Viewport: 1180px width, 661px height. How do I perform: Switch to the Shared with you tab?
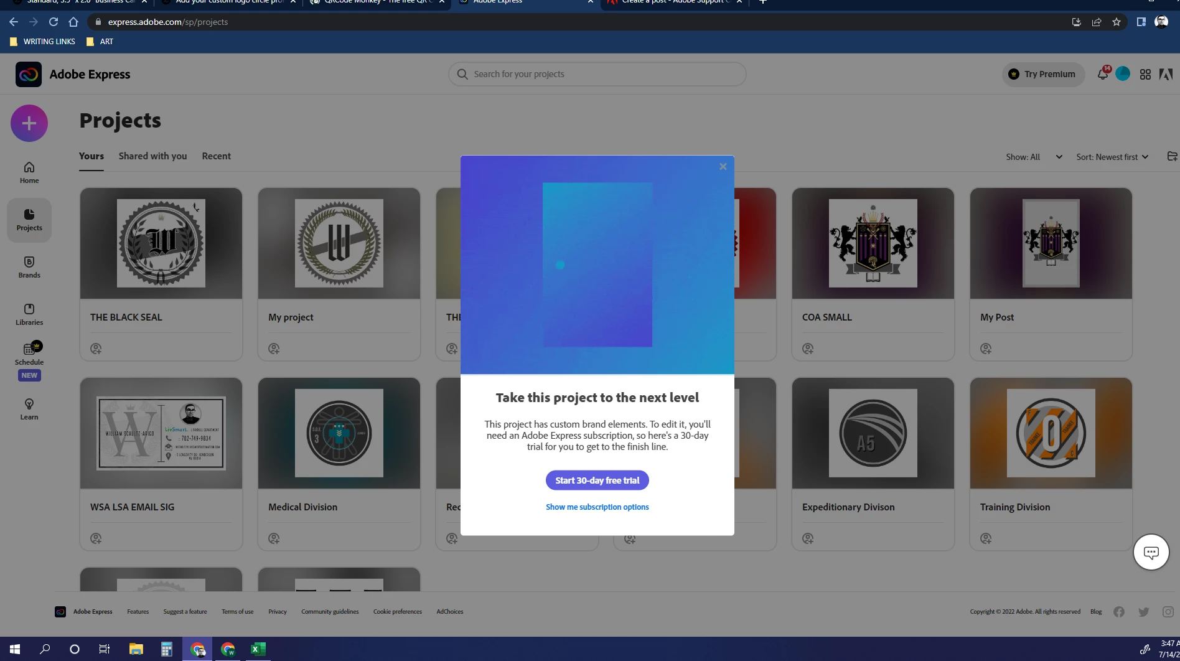pyautogui.click(x=152, y=156)
